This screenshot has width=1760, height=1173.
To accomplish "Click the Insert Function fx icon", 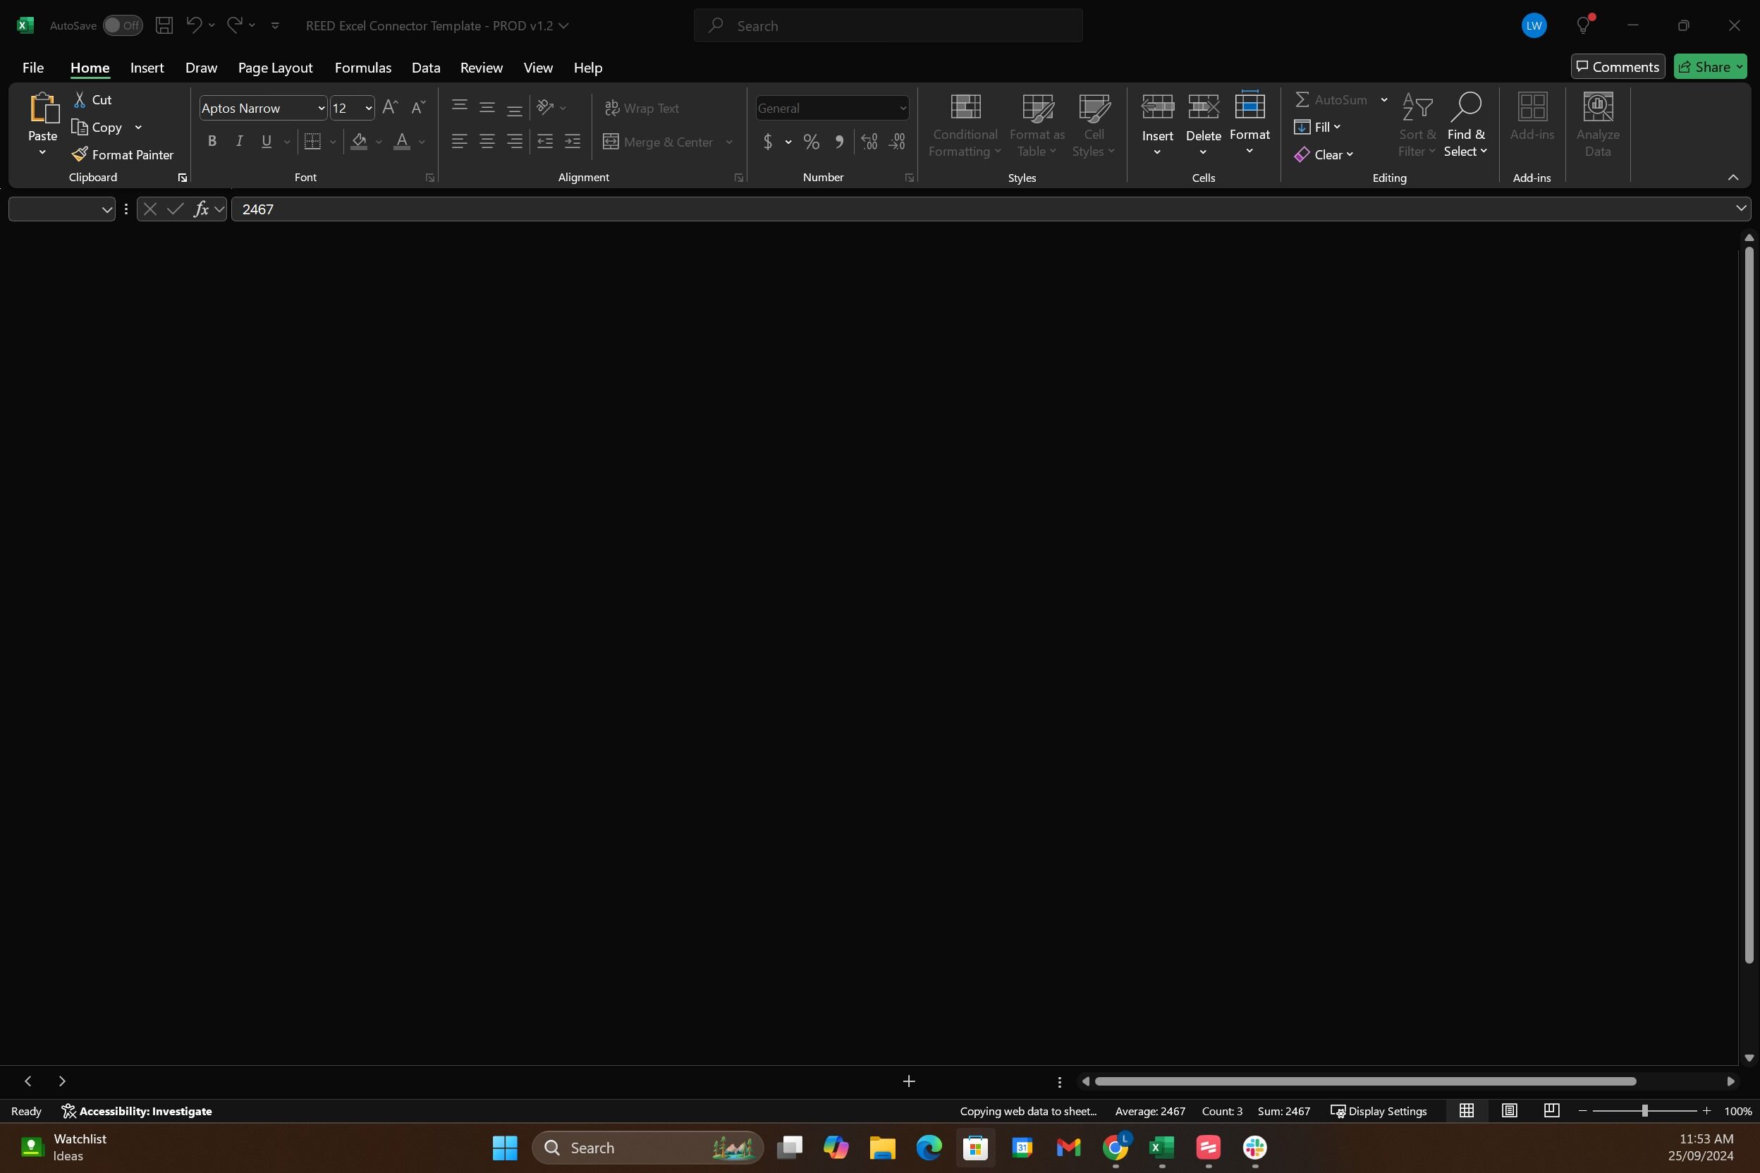I will point(200,209).
